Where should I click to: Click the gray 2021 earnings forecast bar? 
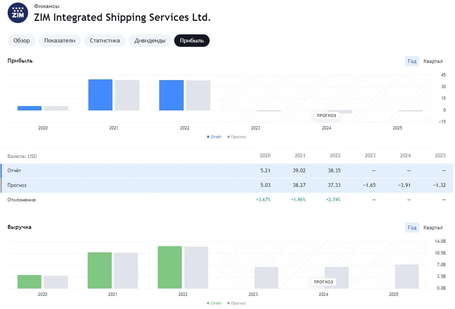pos(127,95)
